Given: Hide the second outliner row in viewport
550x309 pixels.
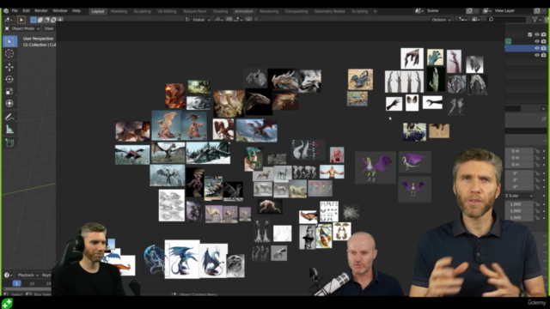Looking at the screenshot, I should 537,41.
